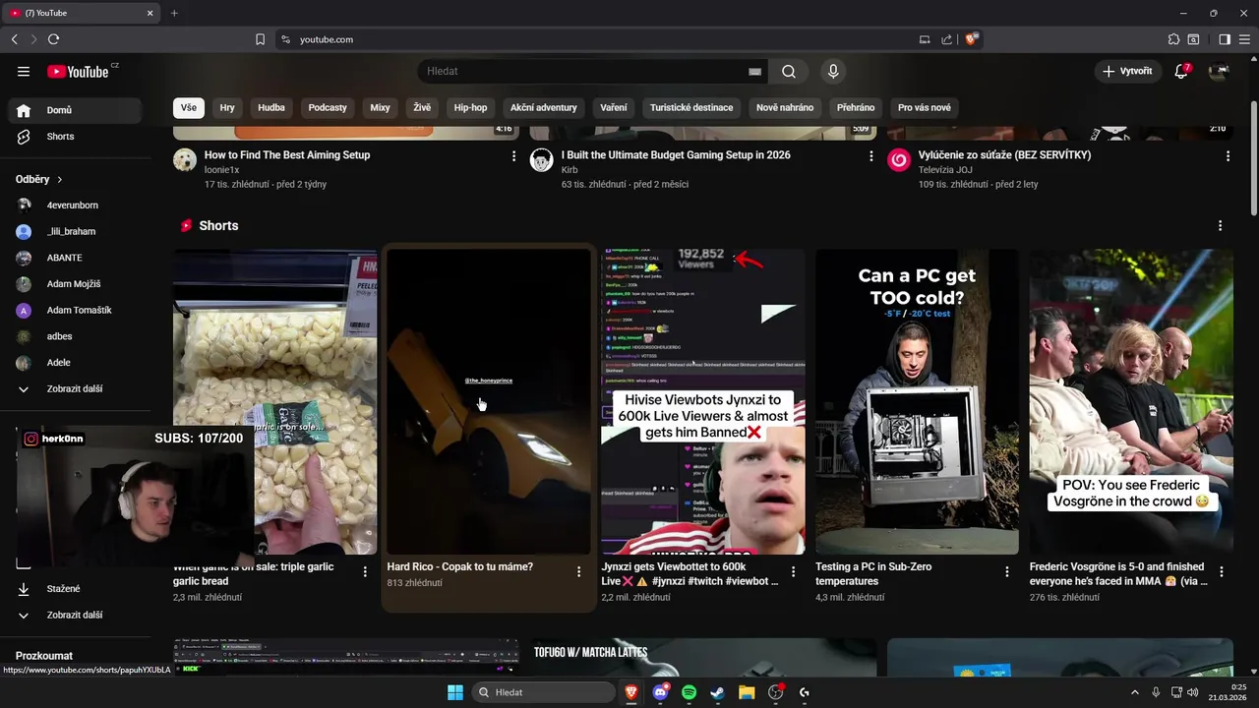
Task: Select the Mixy filter chip
Action: [380, 107]
